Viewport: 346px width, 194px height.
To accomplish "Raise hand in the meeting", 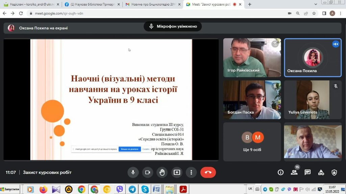I will pos(162,172).
